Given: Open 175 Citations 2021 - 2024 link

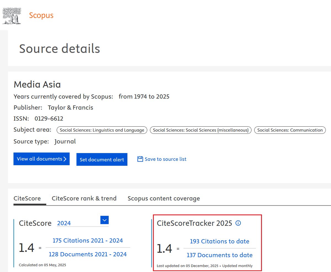Looking at the screenshot, I should 88,241.
